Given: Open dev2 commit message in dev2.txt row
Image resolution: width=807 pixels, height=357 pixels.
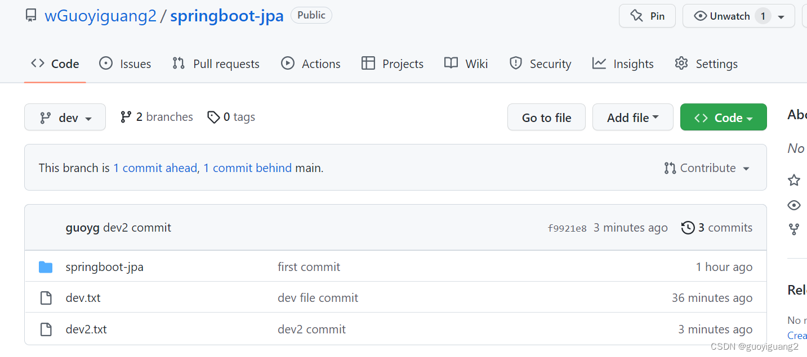Looking at the screenshot, I should click(311, 329).
